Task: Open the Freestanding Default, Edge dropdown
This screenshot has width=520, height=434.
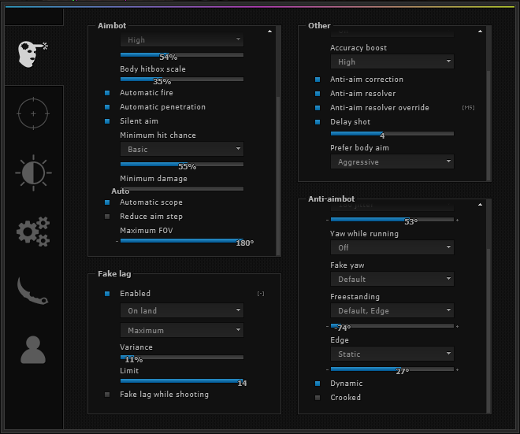Action: tap(392, 311)
